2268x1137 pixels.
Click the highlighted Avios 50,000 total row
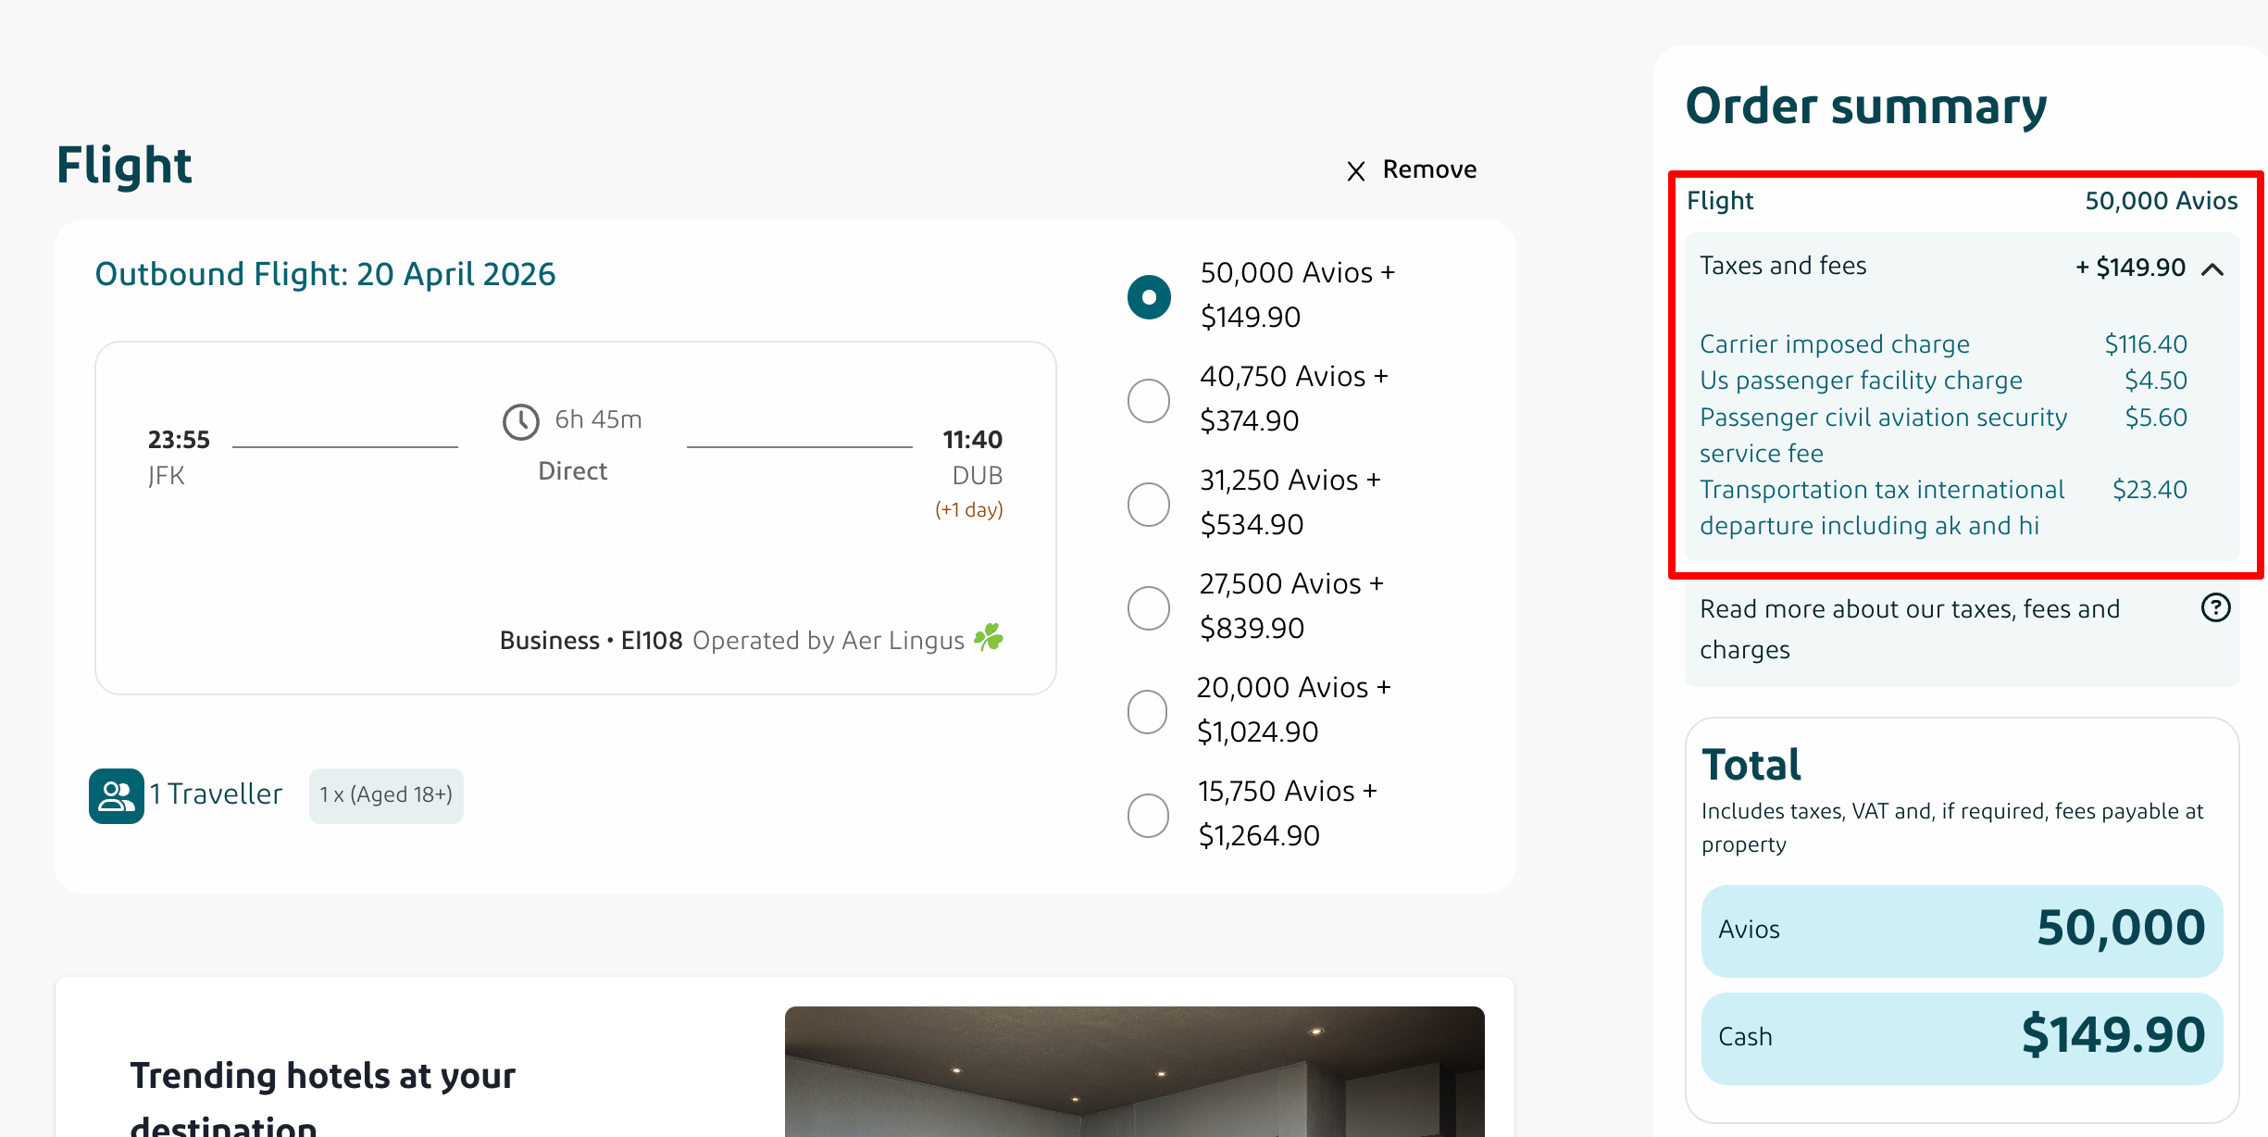1961,930
